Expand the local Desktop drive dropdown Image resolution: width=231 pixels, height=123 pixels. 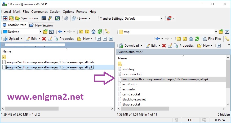click(40, 32)
